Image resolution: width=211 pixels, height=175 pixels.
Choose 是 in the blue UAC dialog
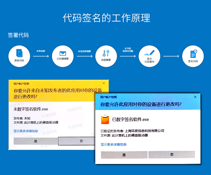tap(124, 155)
